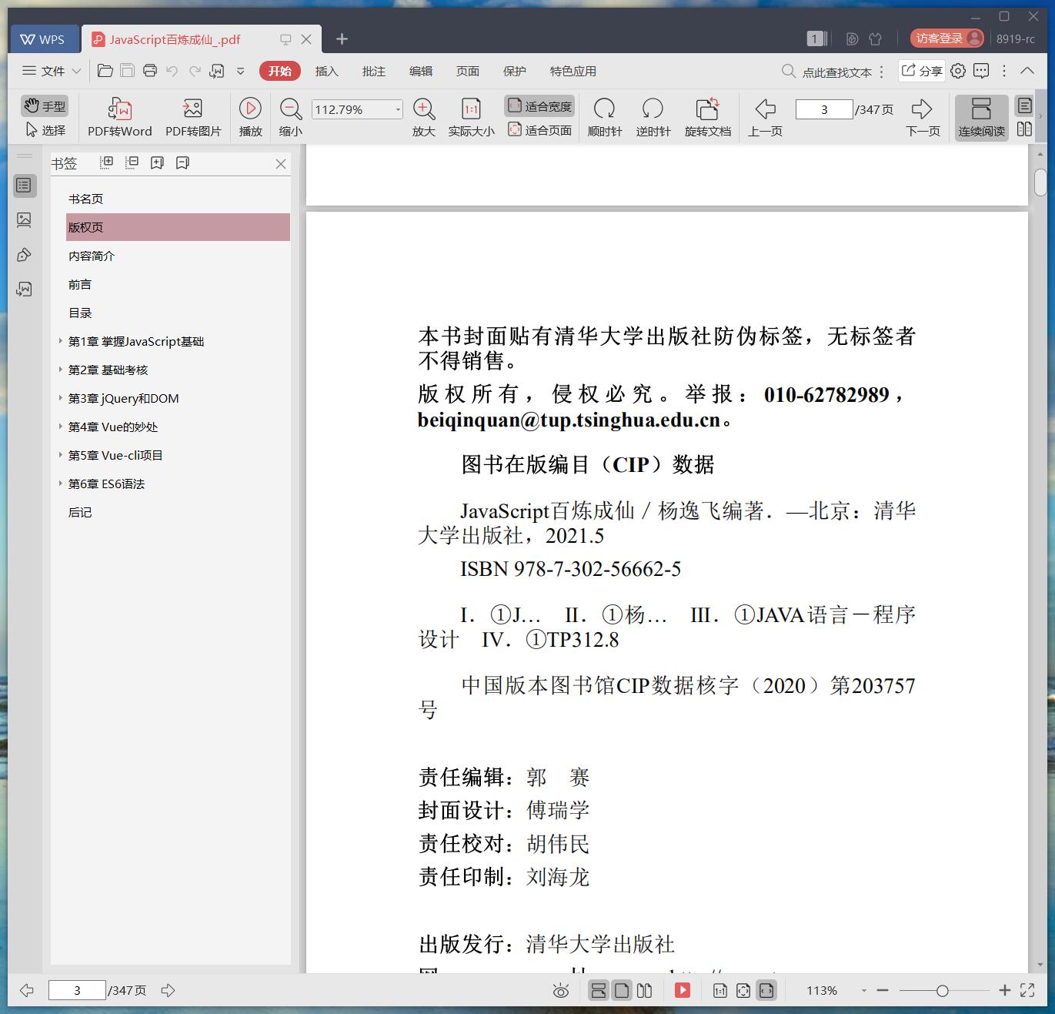Enable 手型 hand tool mode
Image resolution: width=1055 pixels, height=1014 pixels.
(45, 106)
